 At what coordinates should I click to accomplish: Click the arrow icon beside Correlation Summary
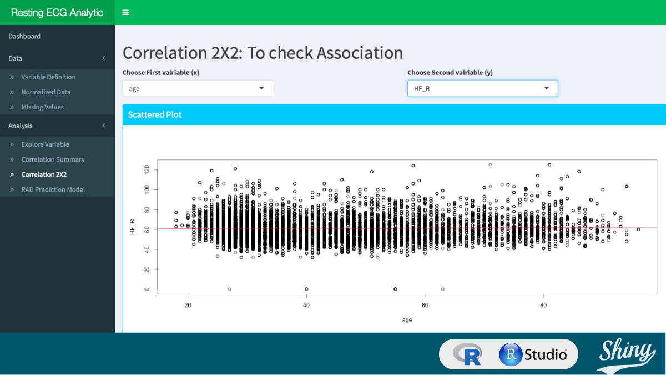(12, 159)
